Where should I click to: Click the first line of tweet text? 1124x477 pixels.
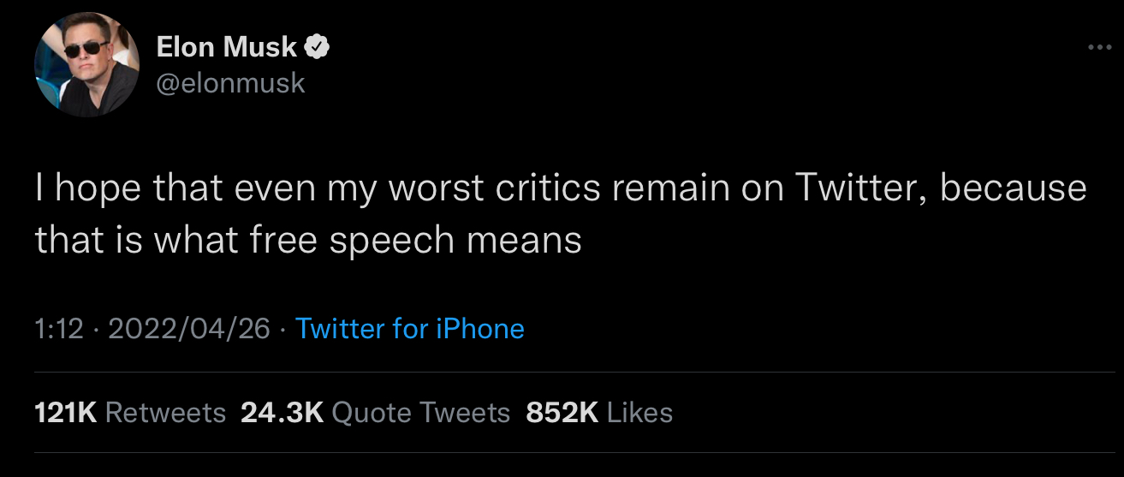pyautogui.click(x=561, y=188)
